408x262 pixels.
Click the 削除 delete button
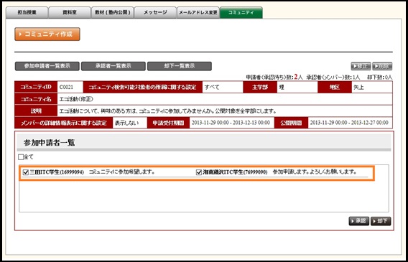(382, 66)
